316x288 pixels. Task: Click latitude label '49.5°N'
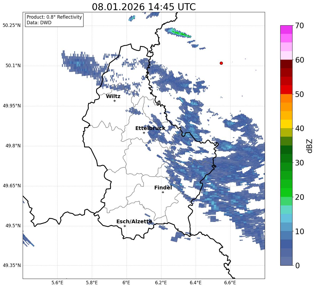click(13, 225)
